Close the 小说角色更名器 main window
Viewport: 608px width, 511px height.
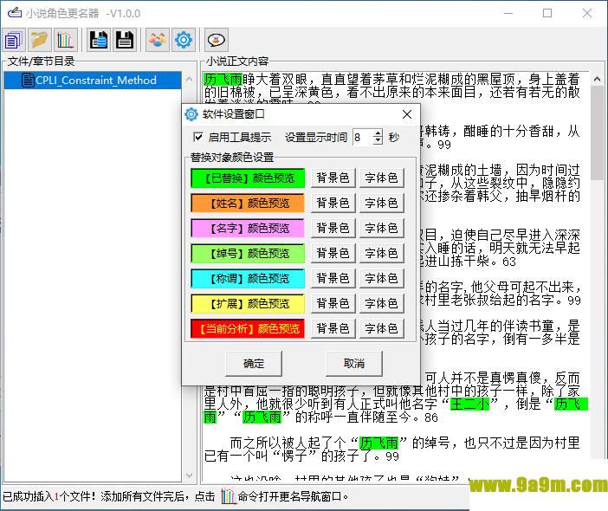[x=587, y=13]
